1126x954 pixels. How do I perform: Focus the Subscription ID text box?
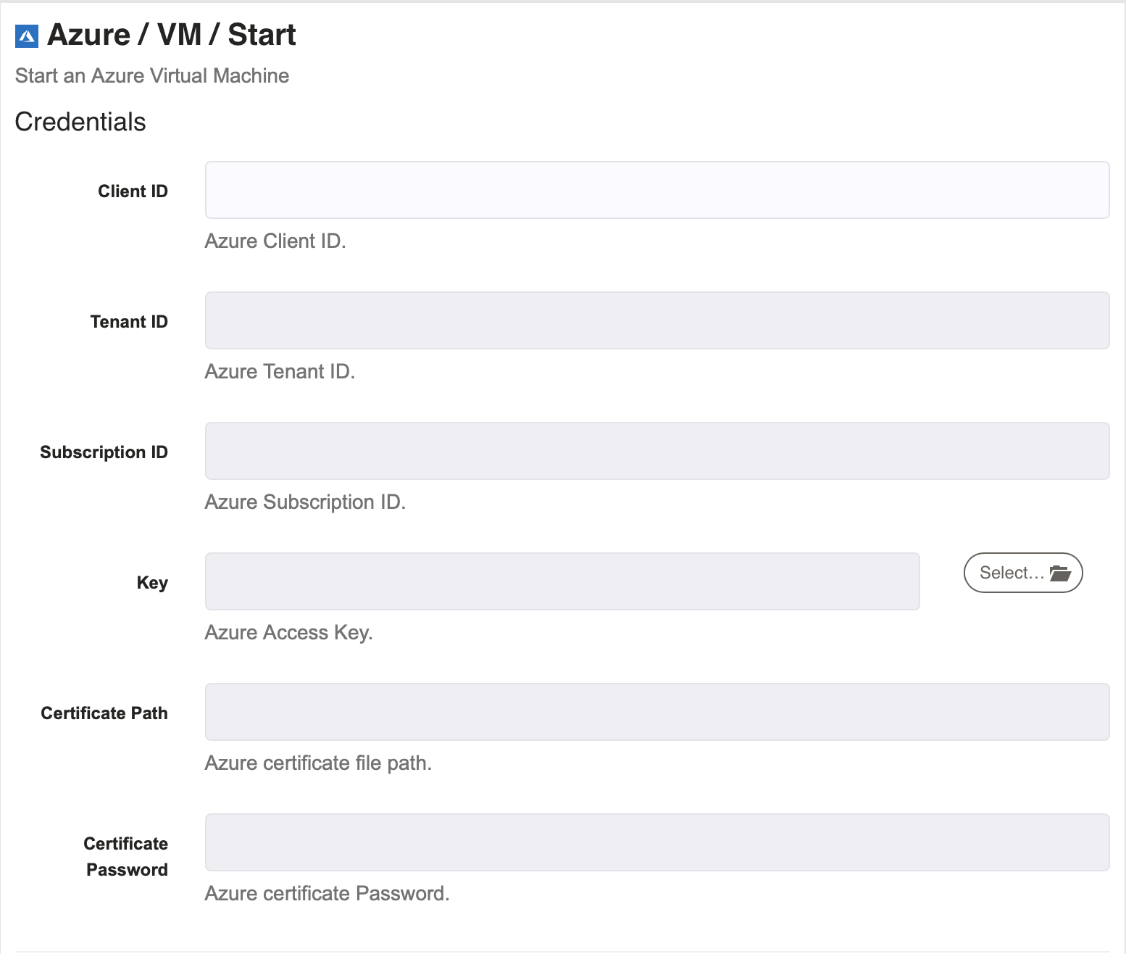(657, 451)
